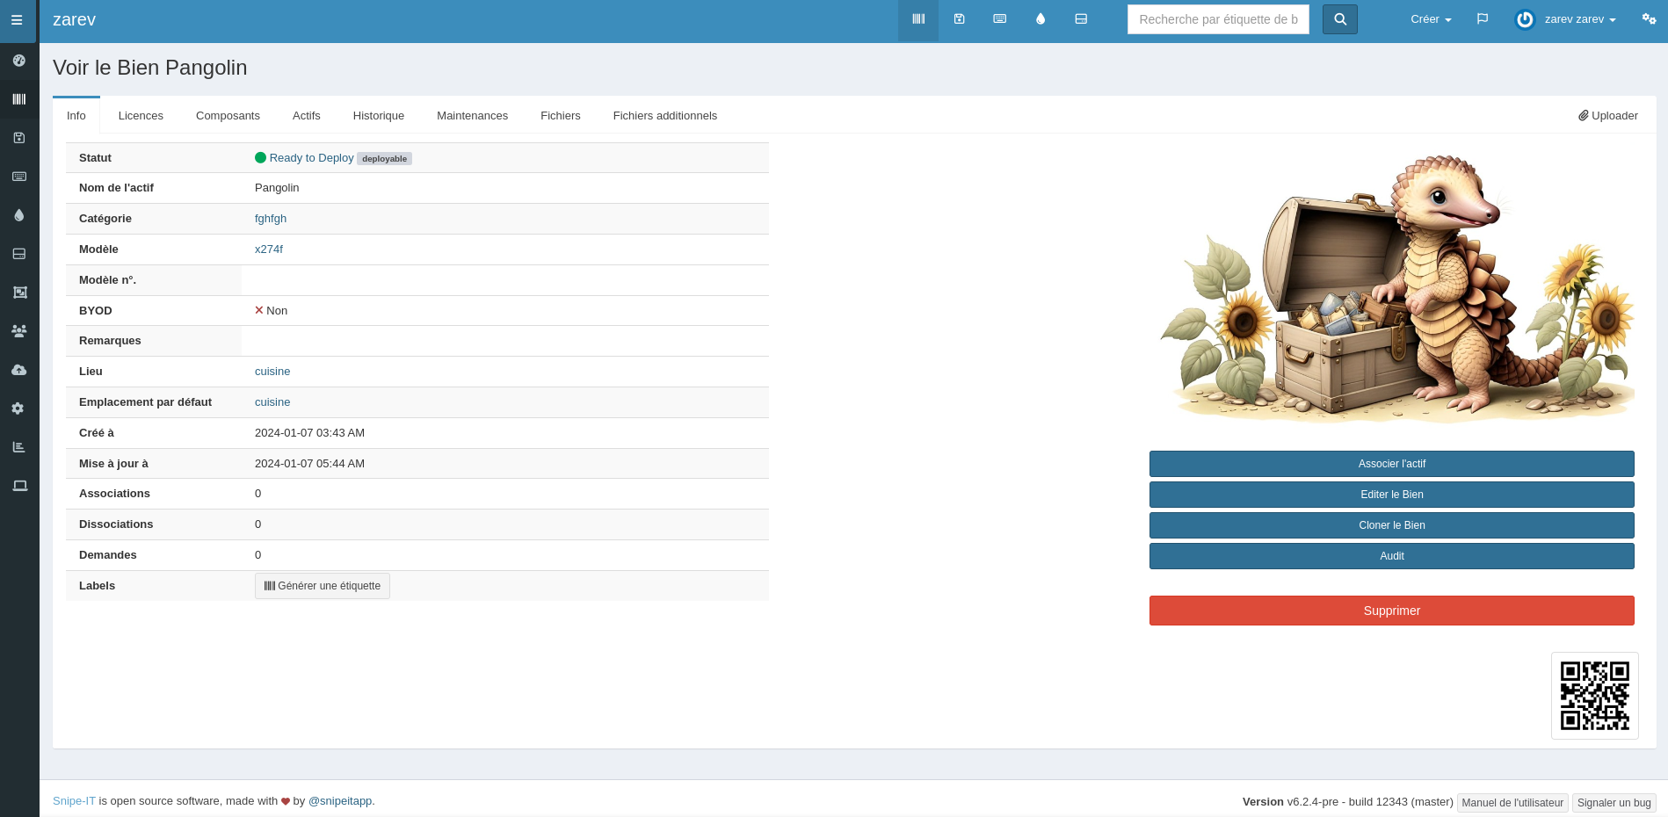Open the Maintenances tab
The width and height of the screenshot is (1668, 817).
point(472,116)
